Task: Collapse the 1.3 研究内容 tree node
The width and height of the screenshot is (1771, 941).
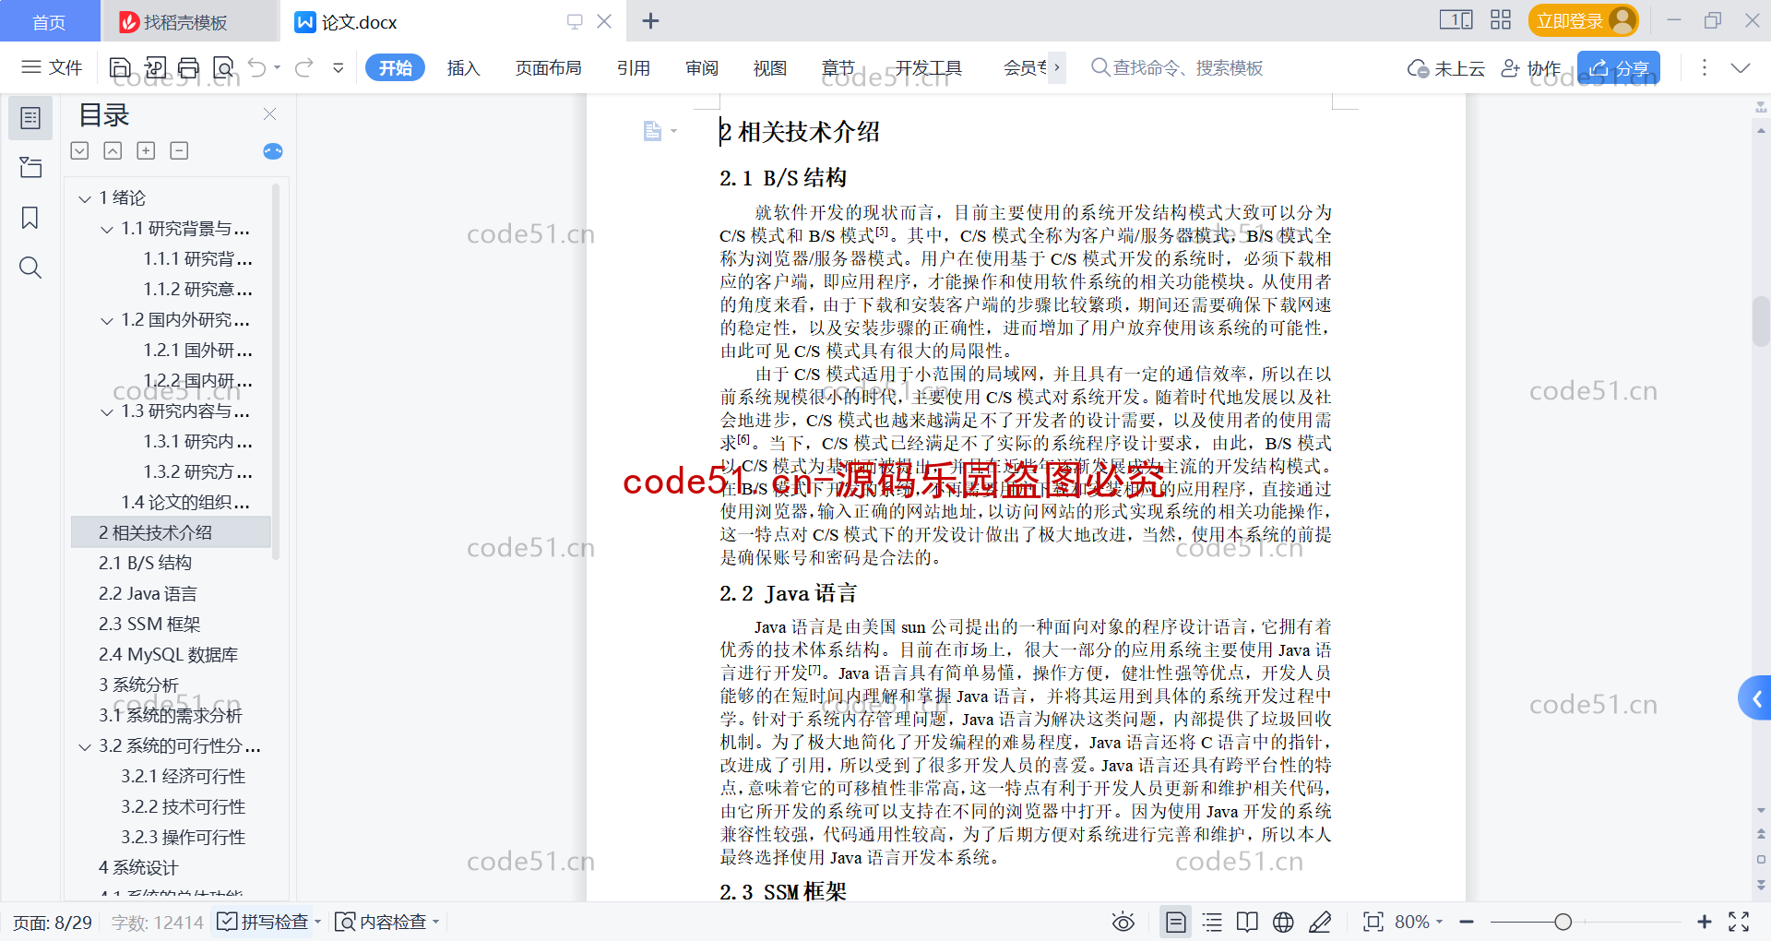Action: tap(107, 411)
